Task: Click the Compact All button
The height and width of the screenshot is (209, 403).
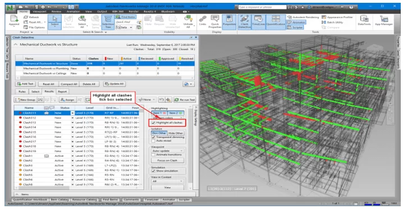Action: point(68,84)
